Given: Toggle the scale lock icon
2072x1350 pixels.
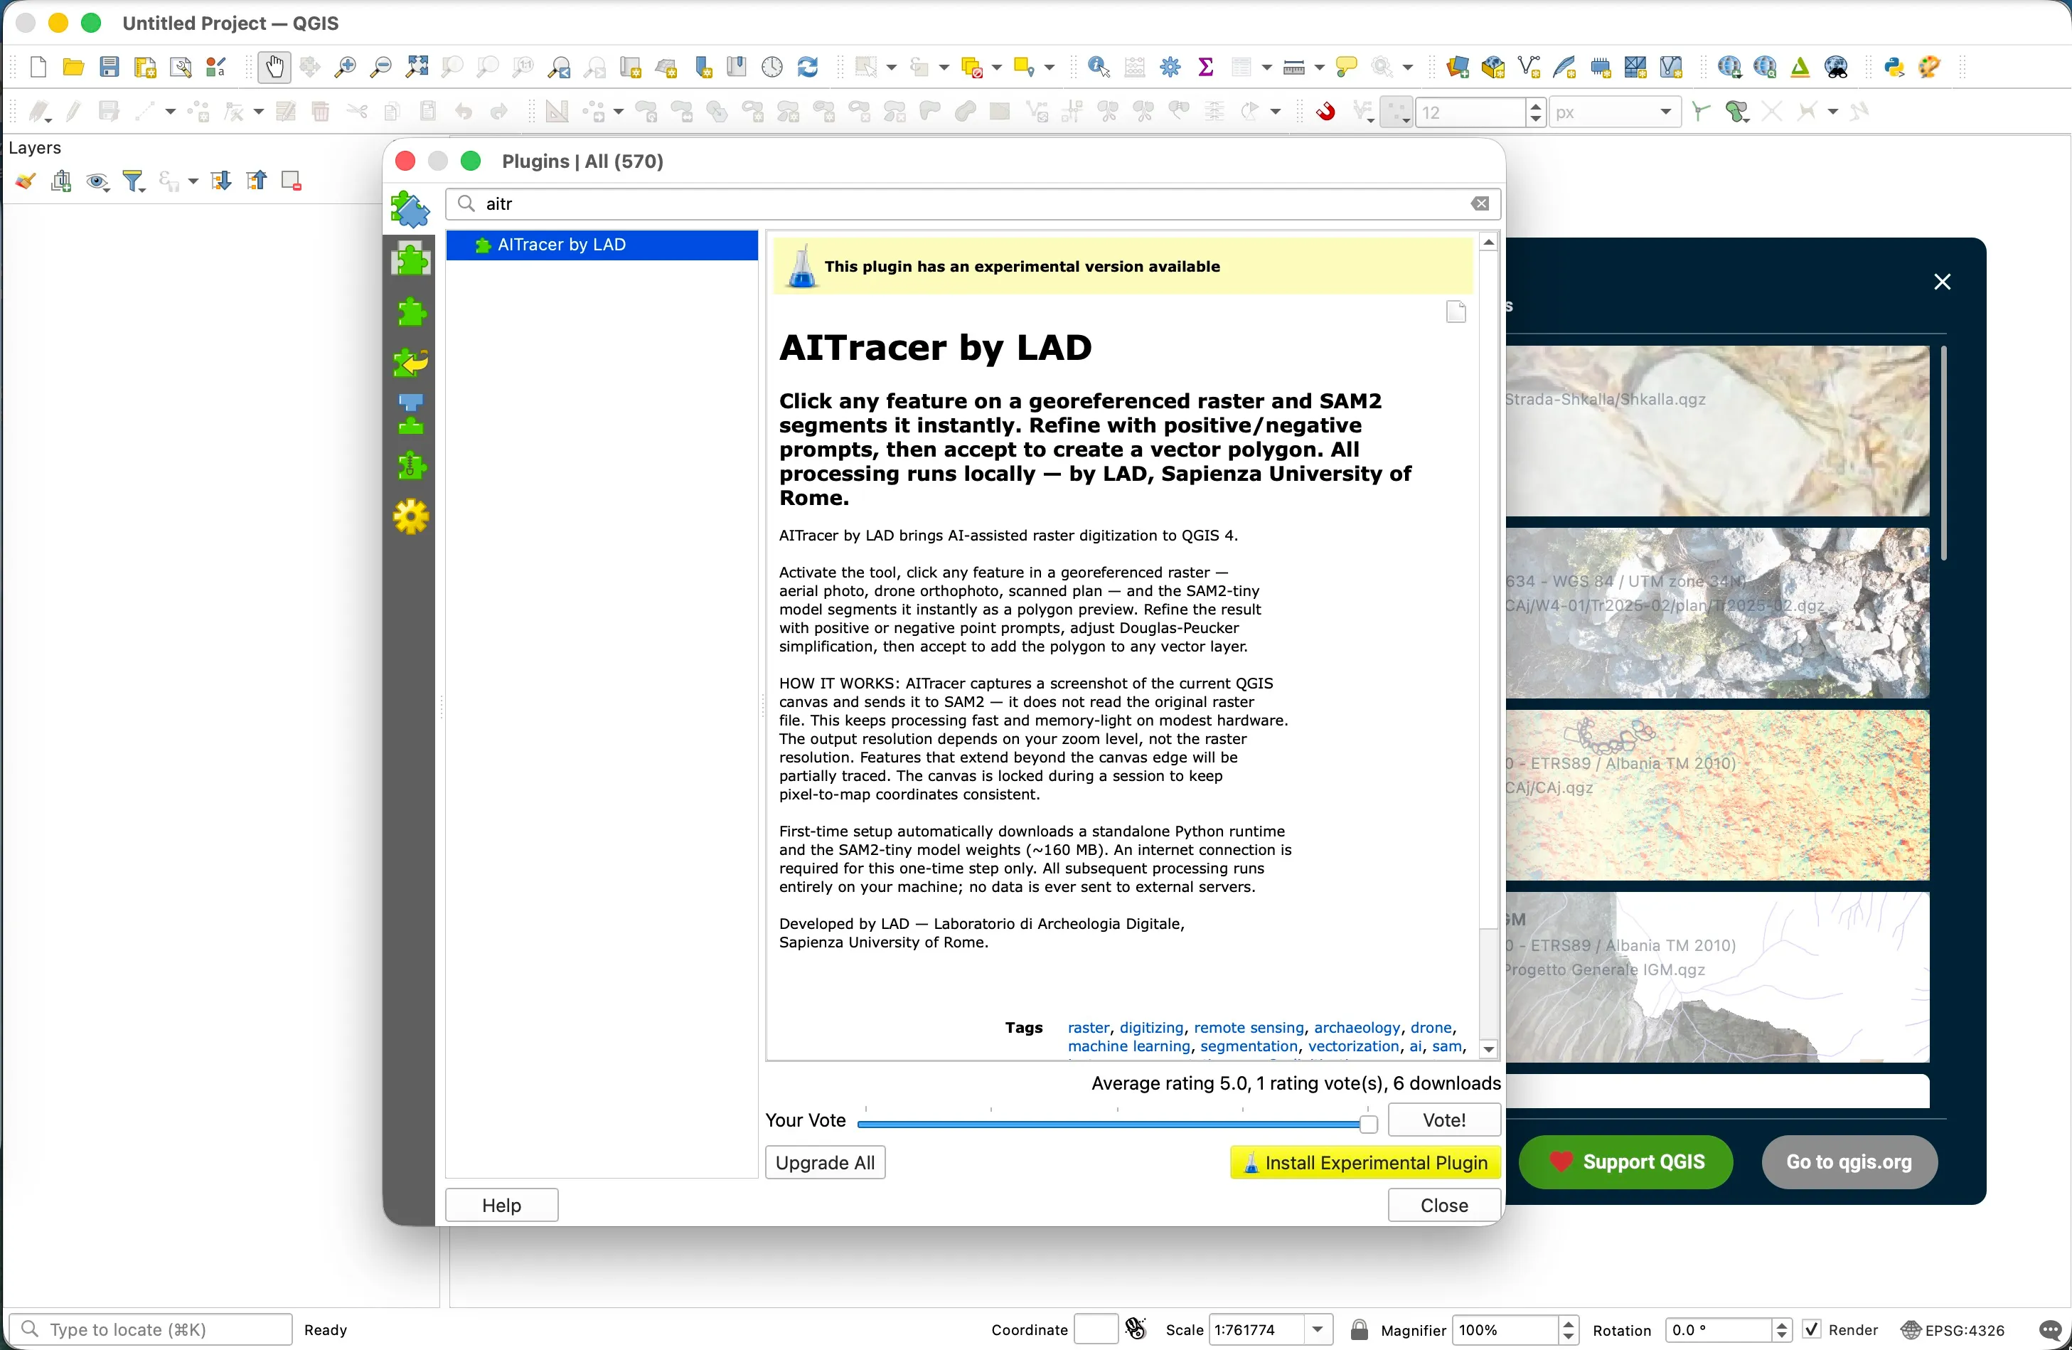Looking at the screenshot, I should tap(1359, 1330).
